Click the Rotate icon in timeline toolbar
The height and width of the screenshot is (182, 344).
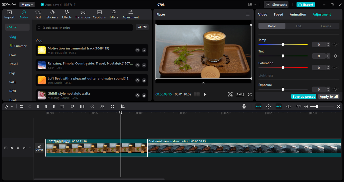click(113, 107)
